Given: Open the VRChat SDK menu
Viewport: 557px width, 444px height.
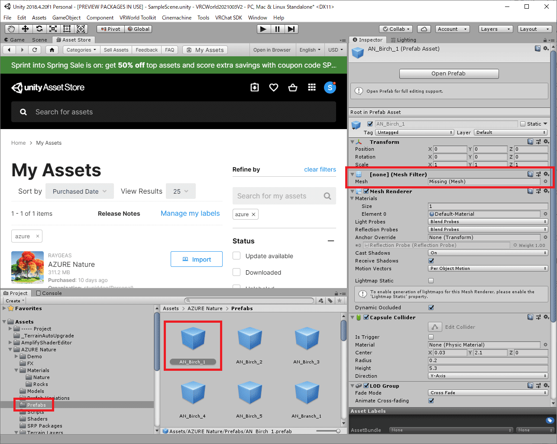Looking at the screenshot, I should [x=229, y=18].
